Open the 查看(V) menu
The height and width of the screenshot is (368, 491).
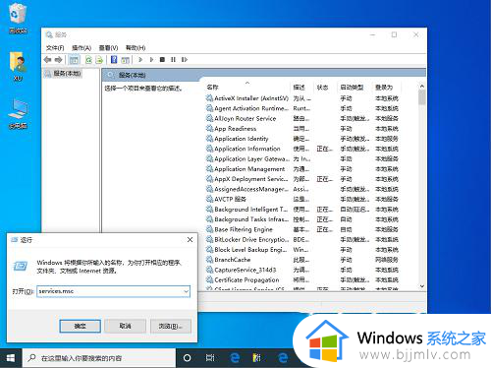(x=108, y=48)
